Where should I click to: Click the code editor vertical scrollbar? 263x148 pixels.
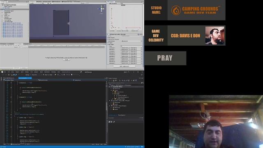[x=106, y=112]
